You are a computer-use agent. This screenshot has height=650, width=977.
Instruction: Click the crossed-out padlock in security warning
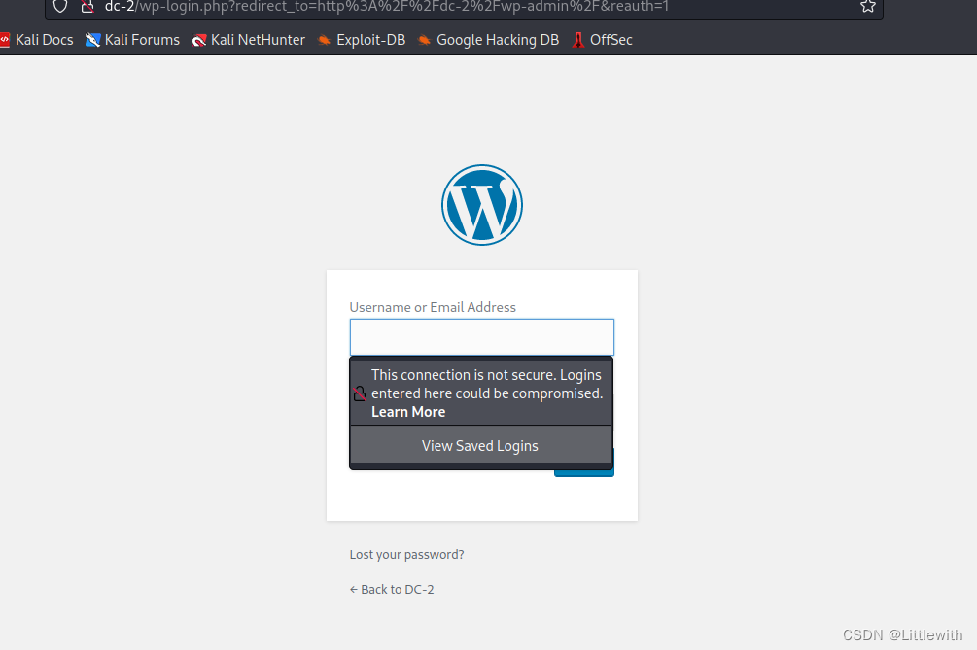359,393
